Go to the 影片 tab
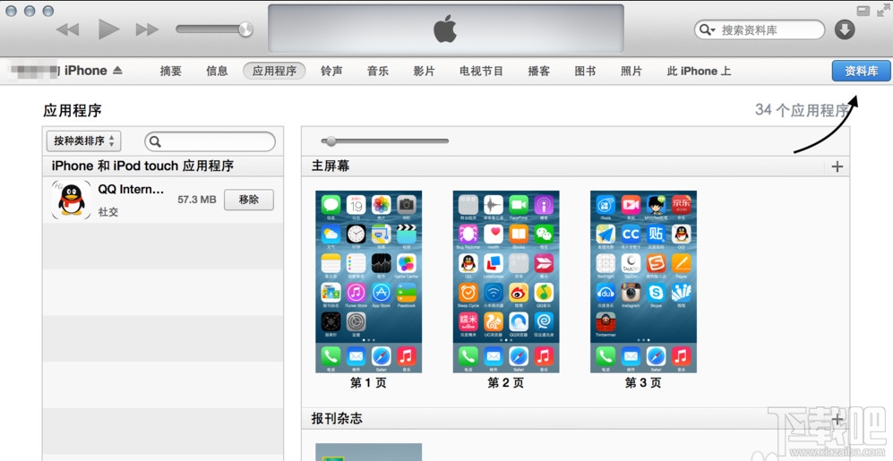Viewport: 893px width, 461px height. click(x=424, y=71)
